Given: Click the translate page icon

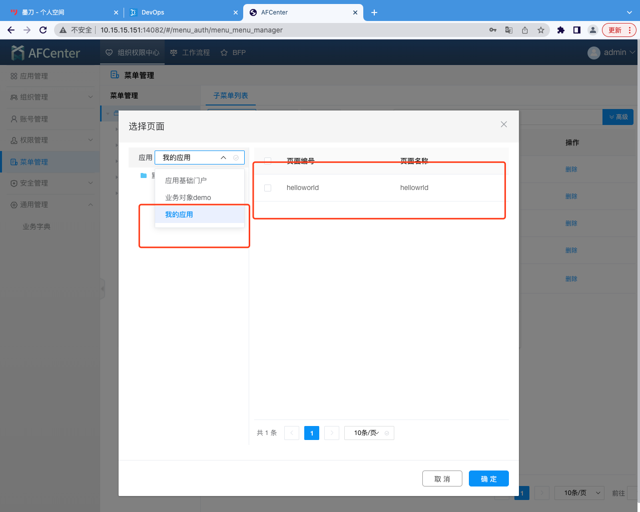Looking at the screenshot, I should pos(509,30).
